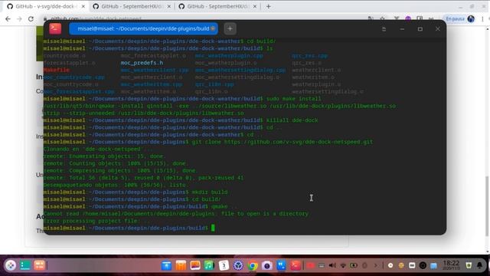Open the camera app icon in the dock
This screenshot has width=490, height=276.
[267, 266]
